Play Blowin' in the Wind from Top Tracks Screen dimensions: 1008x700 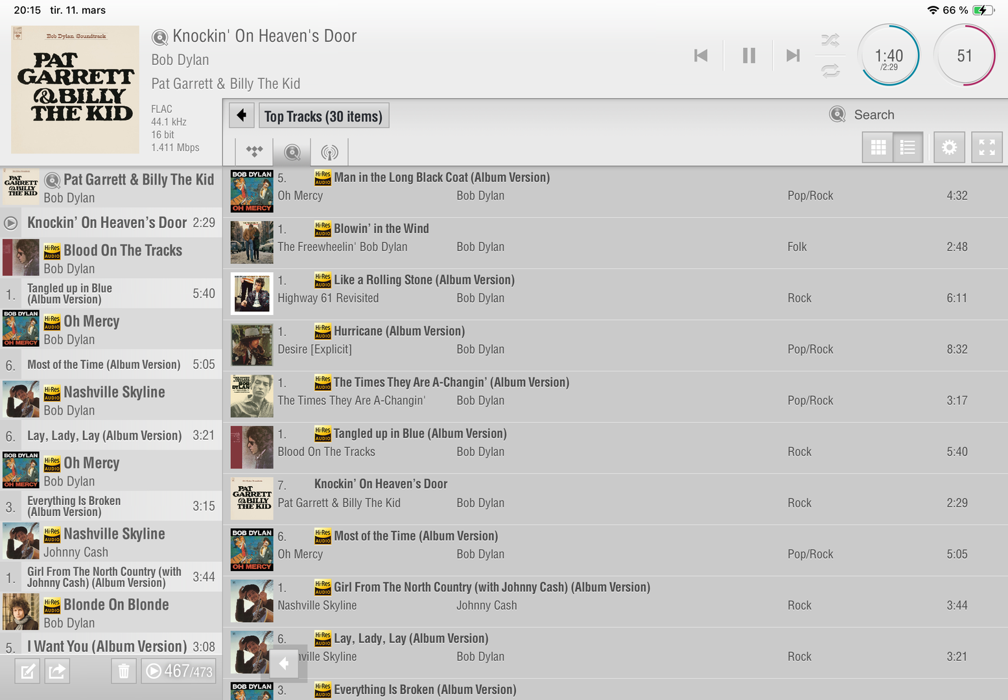pyautogui.click(x=615, y=243)
